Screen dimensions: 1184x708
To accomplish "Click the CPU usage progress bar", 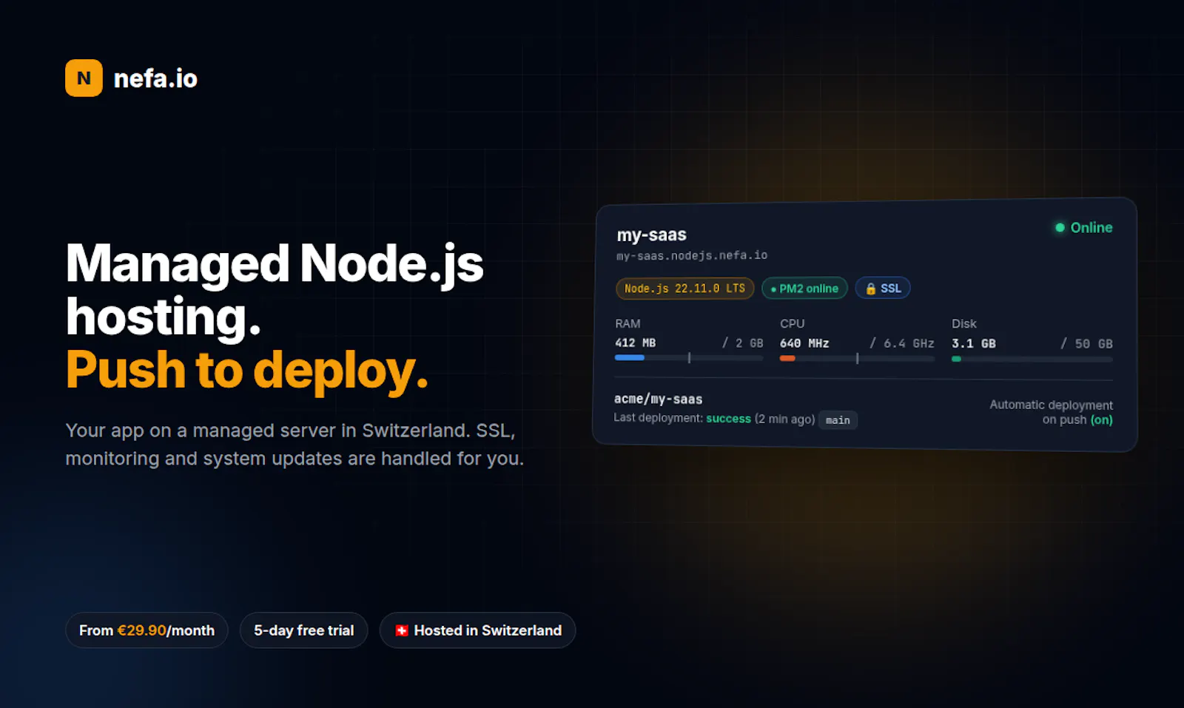I will [x=857, y=358].
